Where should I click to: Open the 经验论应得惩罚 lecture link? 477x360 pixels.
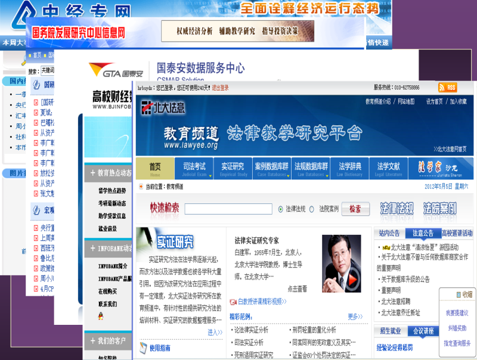coord(395,348)
